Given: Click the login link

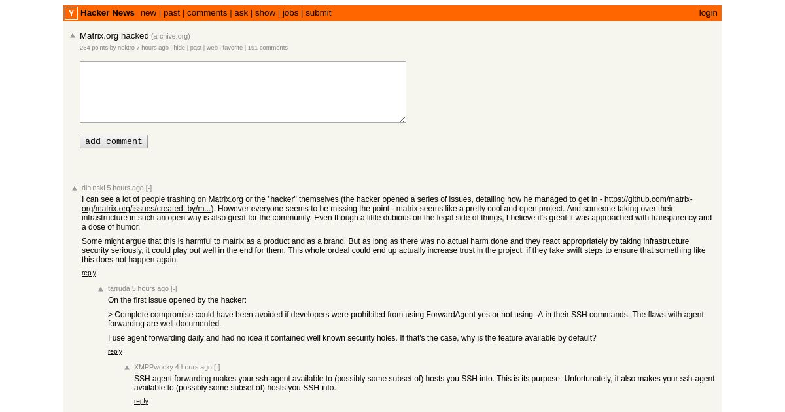Looking at the screenshot, I should pos(708,13).
